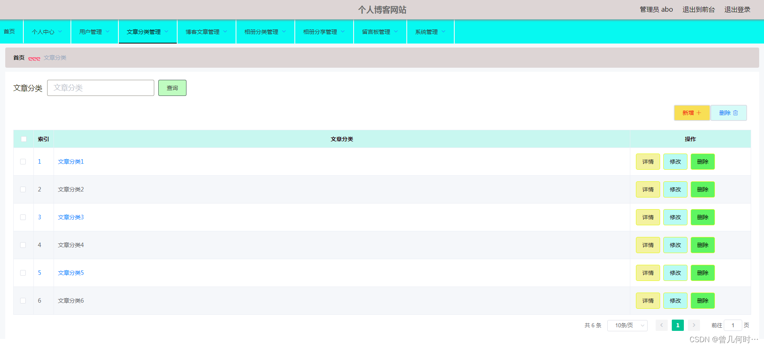
Task: Click the 文章分类3 cell text
Action: coord(71,217)
